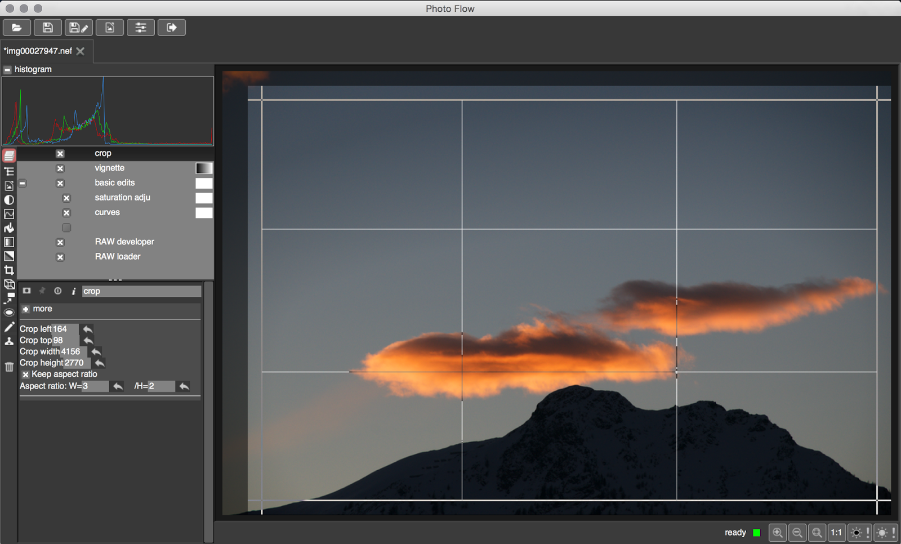The width and height of the screenshot is (901, 544).
Task: Select the clone stamp tool icon
Action: (9, 341)
